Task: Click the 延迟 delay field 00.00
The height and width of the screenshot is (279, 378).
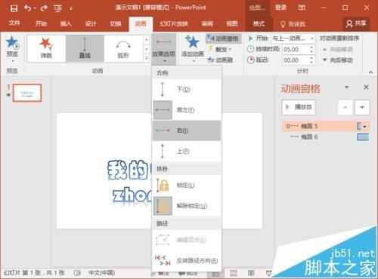Action: (295, 60)
